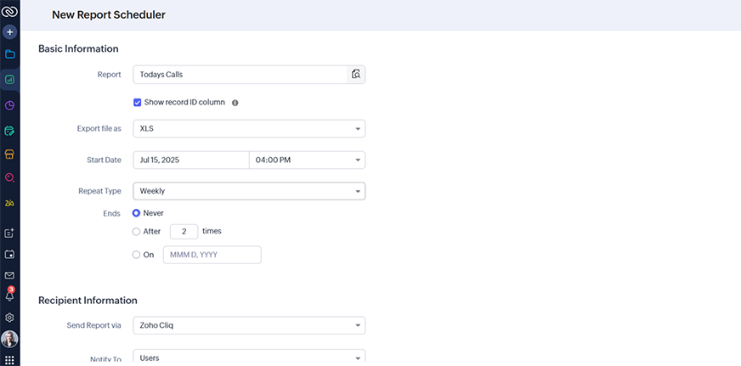Click the Show record ID column label

[184, 103]
